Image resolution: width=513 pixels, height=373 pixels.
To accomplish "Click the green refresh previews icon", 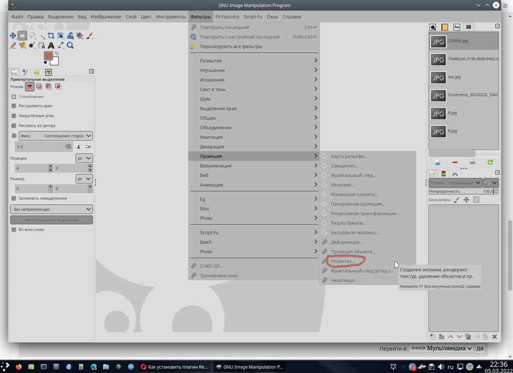I will [490, 162].
